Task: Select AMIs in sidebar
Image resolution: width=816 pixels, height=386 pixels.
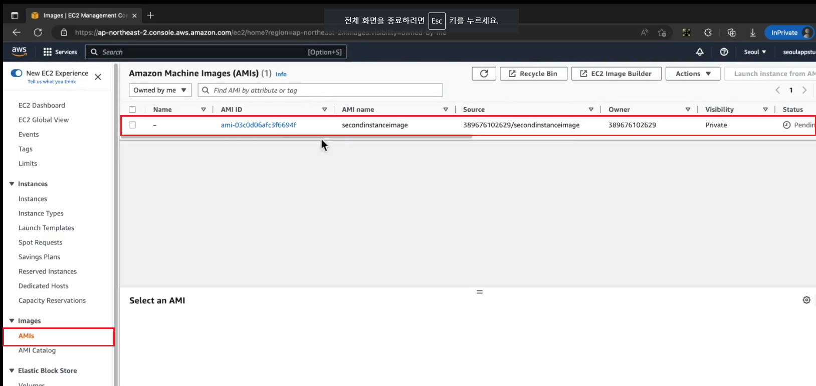Action: pyautogui.click(x=26, y=336)
